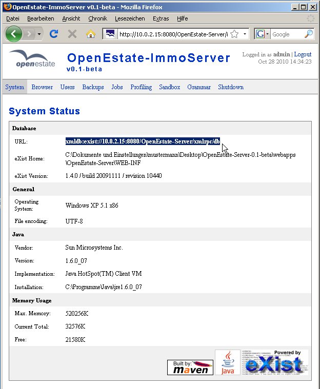320x389 pixels.
Task: Click the Reload page icon
Action: [x=54, y=34]
